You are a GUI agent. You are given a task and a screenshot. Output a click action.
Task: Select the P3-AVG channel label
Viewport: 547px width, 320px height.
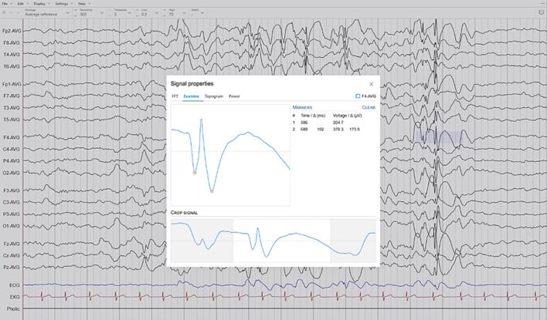coord(12,214)
